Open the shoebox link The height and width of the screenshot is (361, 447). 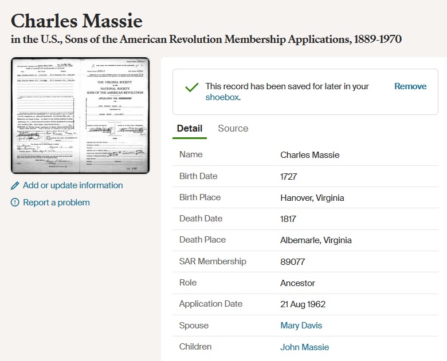click(222, 97)
